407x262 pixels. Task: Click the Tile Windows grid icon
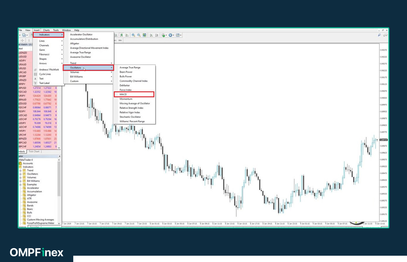click(x=144, y=35)
